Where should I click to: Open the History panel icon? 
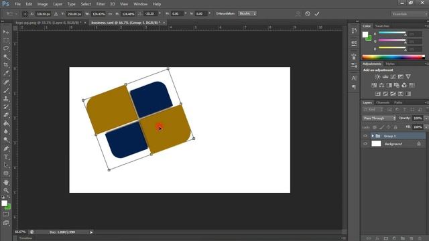354,31
